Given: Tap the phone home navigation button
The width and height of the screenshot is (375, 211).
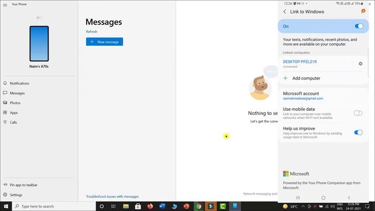Looking at the screenshot, I should click(323, 198).
